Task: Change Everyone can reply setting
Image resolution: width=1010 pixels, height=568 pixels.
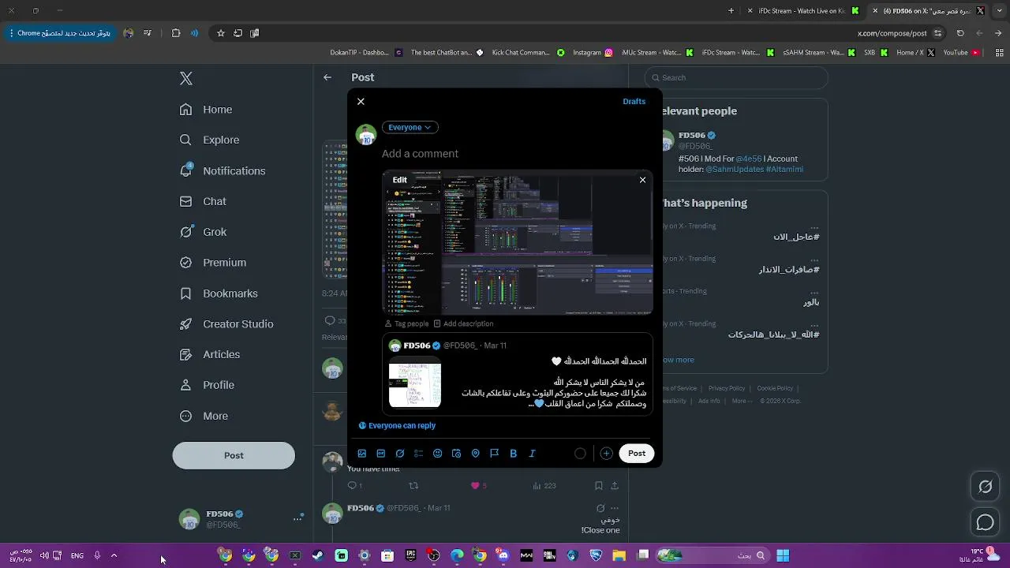Action: point(397,425)
